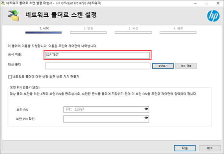Select the 4. 완료 step tab
224x154 pixels.
click(178, 28)
